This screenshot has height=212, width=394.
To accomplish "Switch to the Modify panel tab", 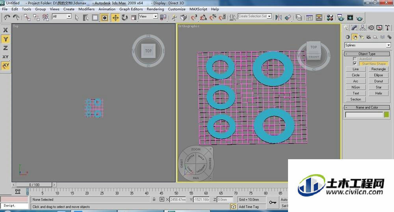I will (354, 28).
